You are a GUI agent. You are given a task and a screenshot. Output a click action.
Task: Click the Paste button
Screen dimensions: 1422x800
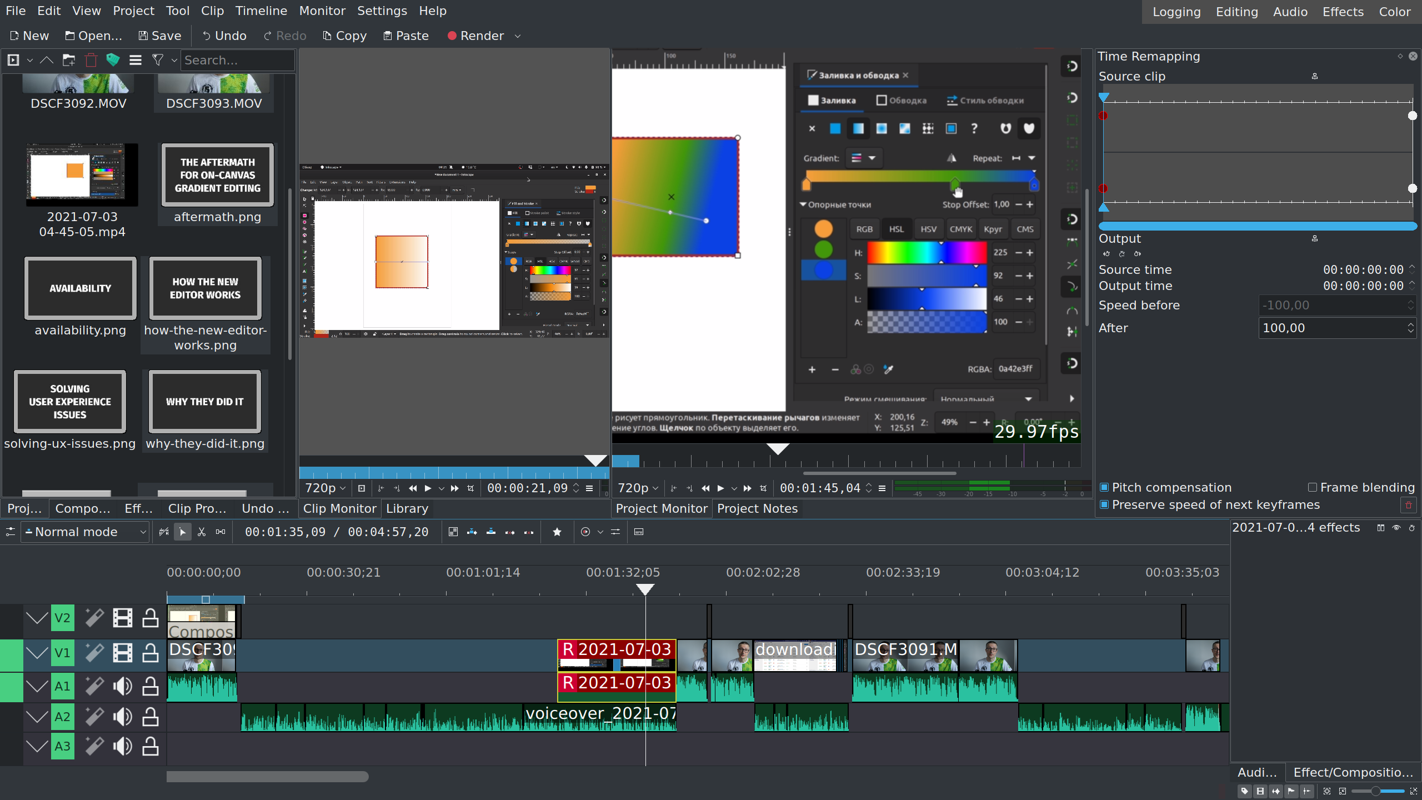tap(406, 36)
